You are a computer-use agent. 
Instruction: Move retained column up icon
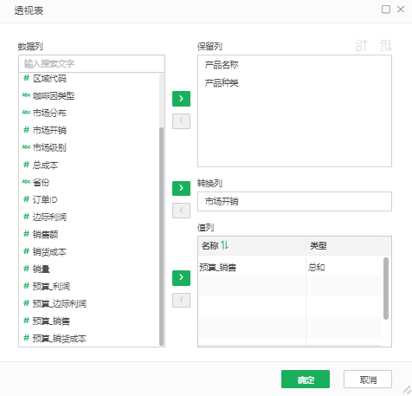click(362, 45)
